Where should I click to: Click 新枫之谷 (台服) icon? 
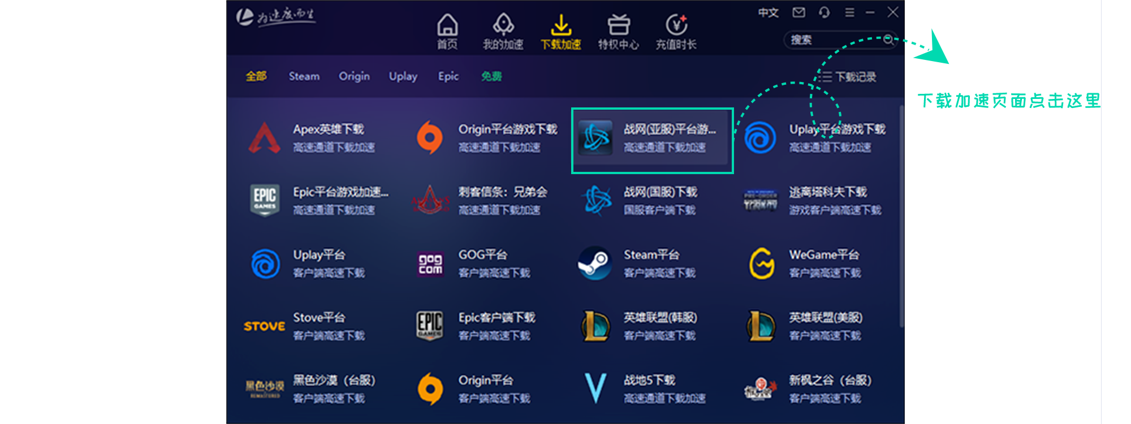761,389
